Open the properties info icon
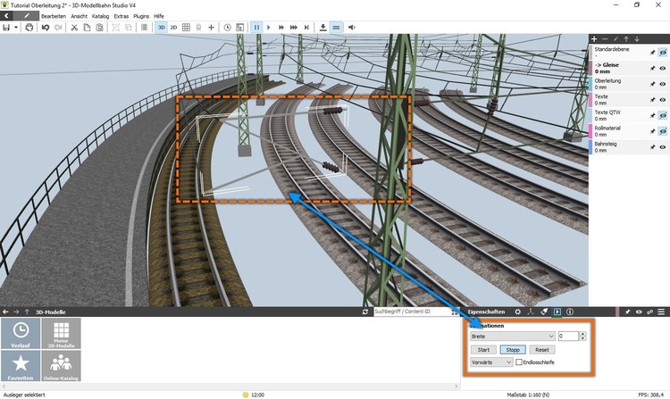Image resolution: width=670 pixels, height=399 pixels. point(570,312)
